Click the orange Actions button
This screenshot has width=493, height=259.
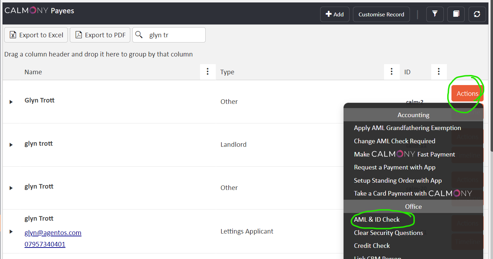pyautogui.click(x=467, y=93)
